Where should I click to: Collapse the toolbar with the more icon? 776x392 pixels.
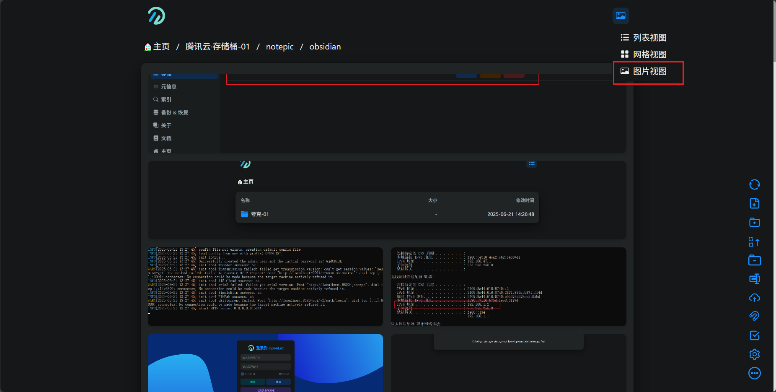pyautogui.click(x=754, y=373)
